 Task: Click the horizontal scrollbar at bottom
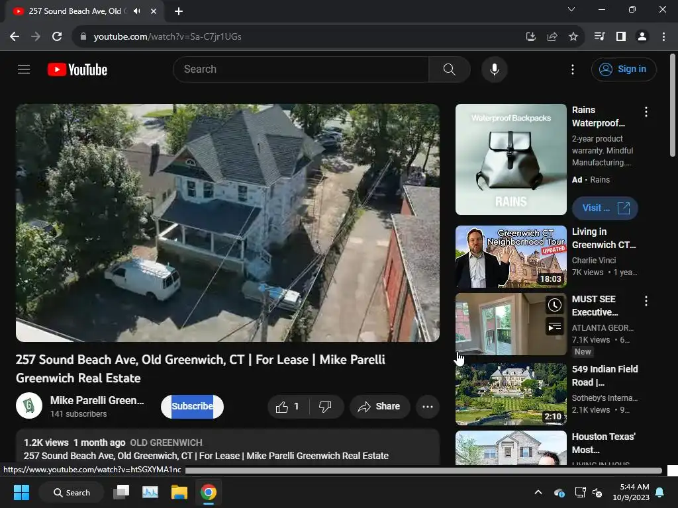tap(423, 470)
